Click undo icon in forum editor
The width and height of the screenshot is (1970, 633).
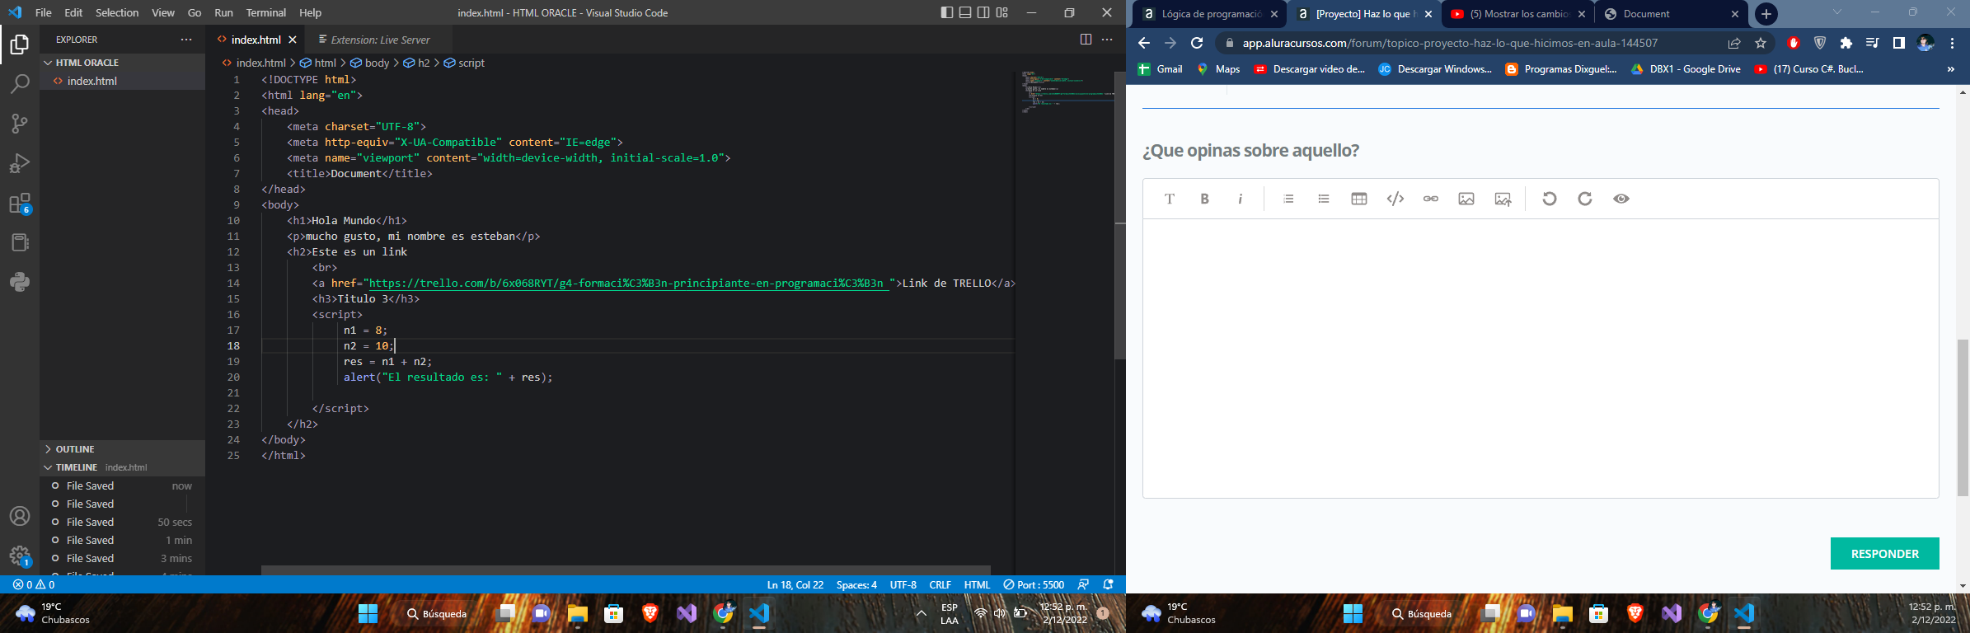click(x=1550, y=199)
